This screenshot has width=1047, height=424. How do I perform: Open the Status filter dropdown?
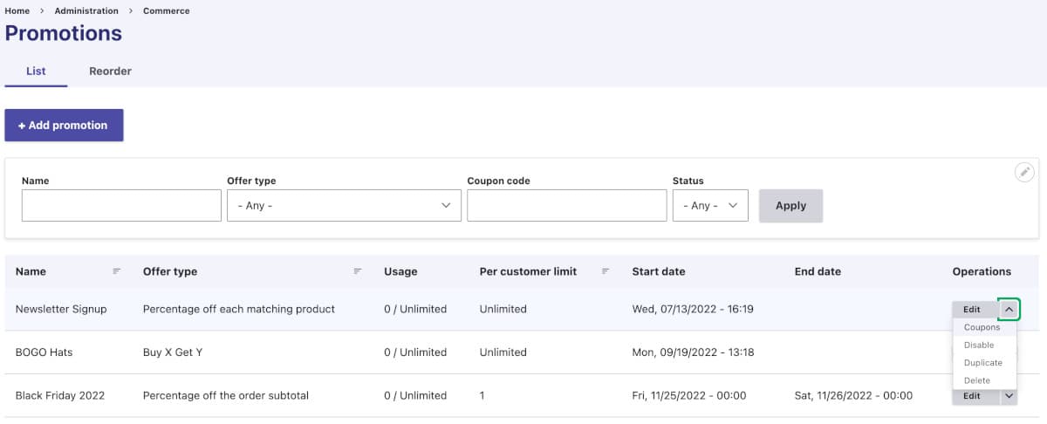point(709,206)
